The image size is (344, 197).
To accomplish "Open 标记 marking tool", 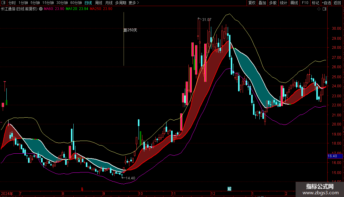I will tap(315, 3).
